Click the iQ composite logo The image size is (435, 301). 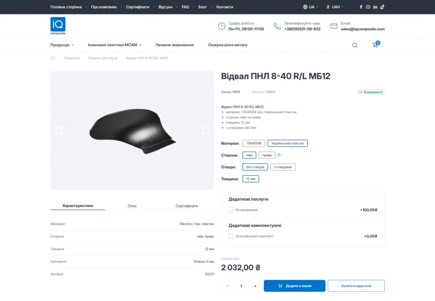[58, 26]
